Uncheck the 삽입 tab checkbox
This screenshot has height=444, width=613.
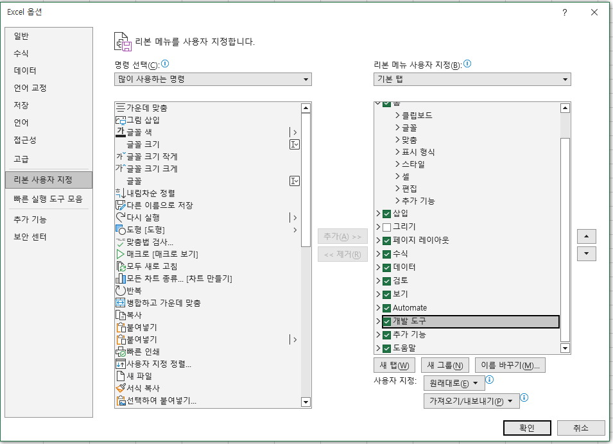(386, 214)
